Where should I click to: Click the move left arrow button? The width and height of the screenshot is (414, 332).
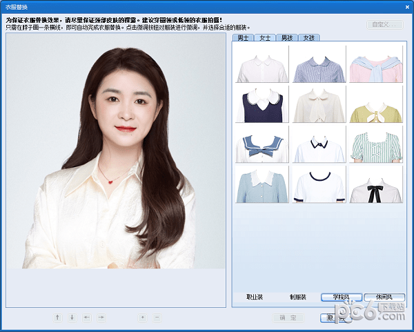coord(87,318)
